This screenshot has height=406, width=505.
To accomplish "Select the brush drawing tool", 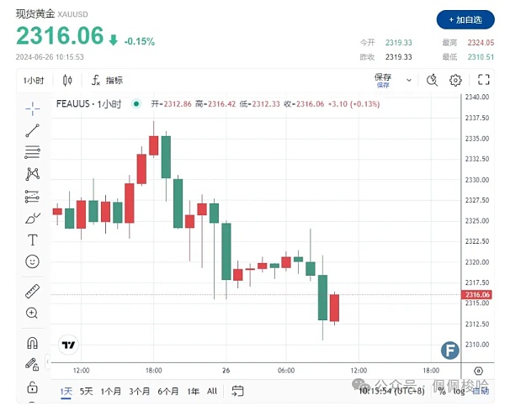I will 32,218.
